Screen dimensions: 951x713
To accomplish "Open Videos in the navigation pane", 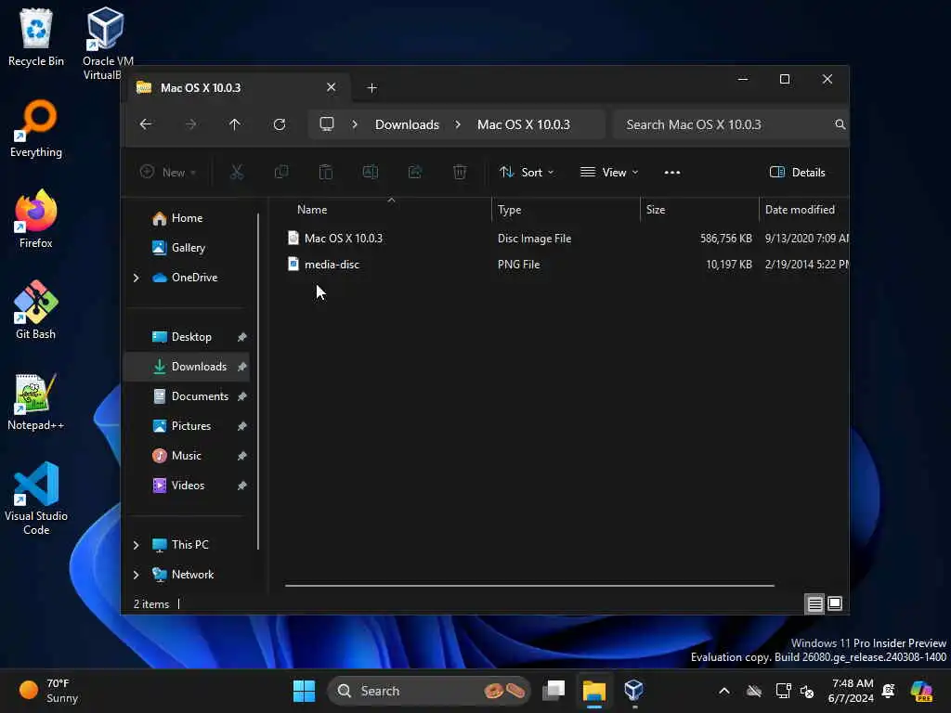I will pyautogui.click(x=186, y=486).
